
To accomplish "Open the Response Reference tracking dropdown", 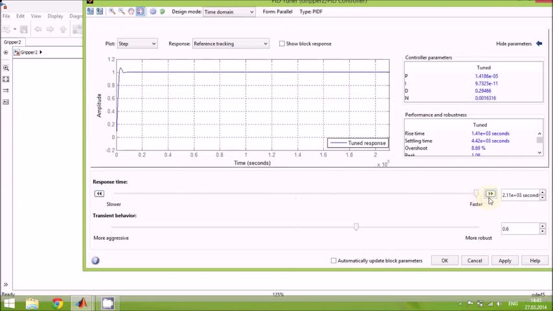I will tap(231, 43).
